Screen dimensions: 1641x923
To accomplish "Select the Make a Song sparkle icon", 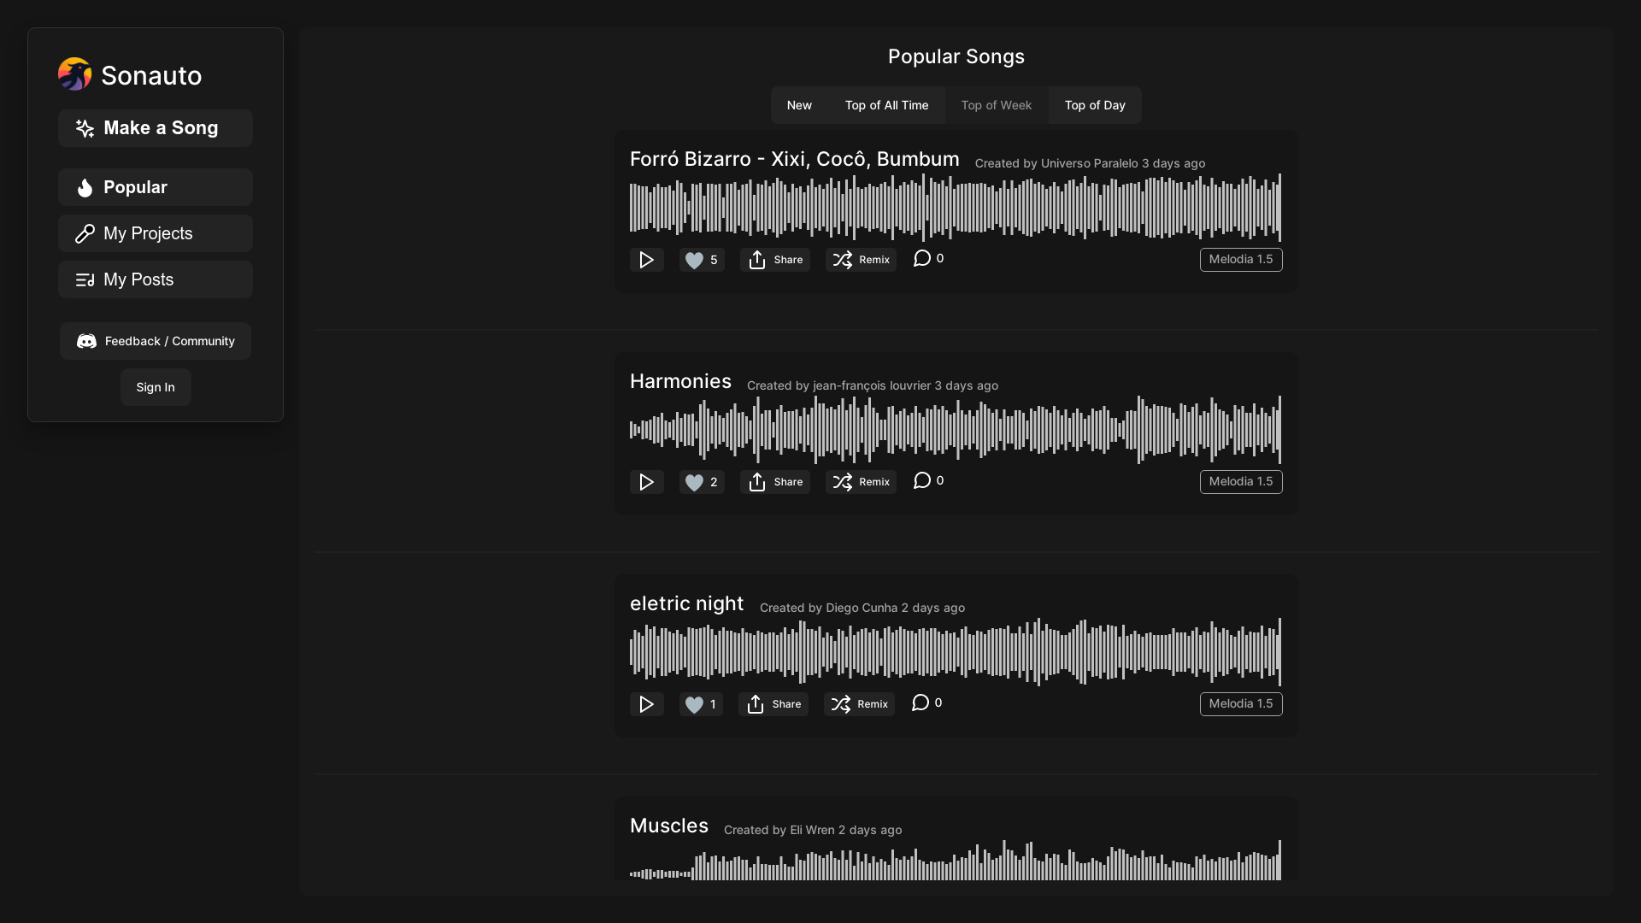I will 84,128.
